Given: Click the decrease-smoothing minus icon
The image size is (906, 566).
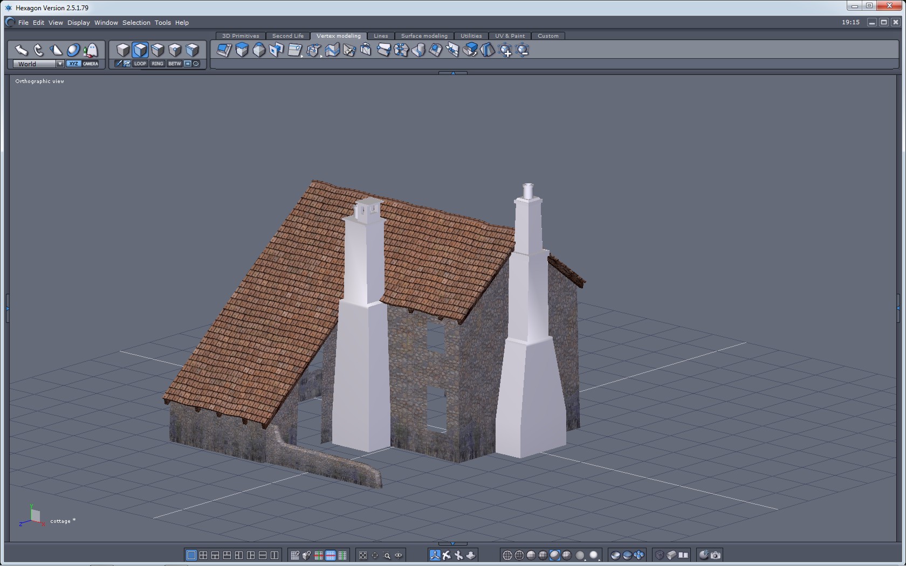Looking at the screenshot, I should point(522,51).
